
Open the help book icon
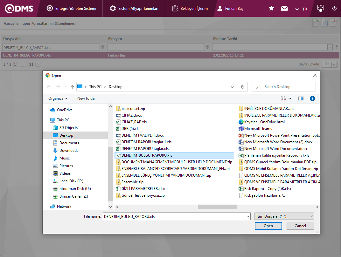click(321, 9)
